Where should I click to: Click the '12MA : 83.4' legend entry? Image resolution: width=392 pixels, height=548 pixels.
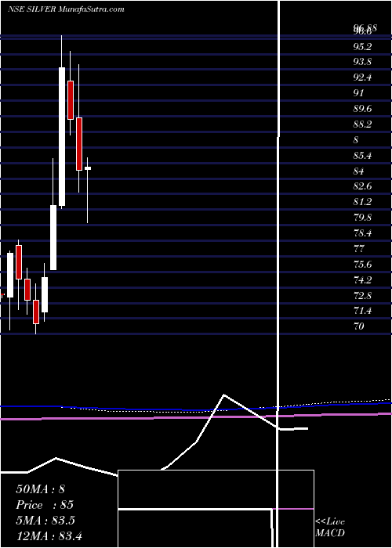coord(49,535)
